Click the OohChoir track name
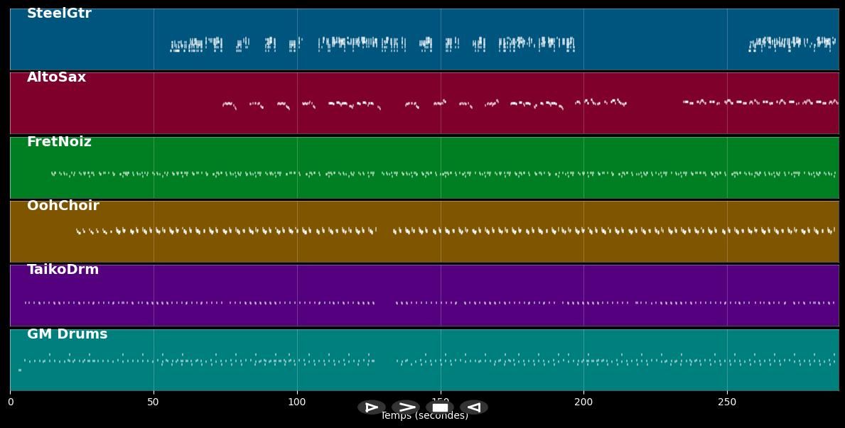The width and height of the screenshot is (845, 428). point(63,206)
